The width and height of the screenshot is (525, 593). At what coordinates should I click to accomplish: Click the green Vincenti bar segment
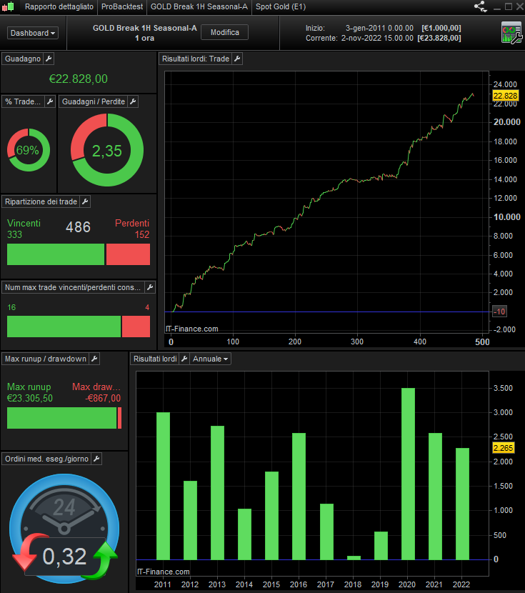click(x=56, y=254)
